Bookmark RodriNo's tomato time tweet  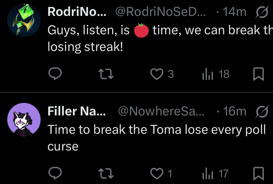pos(259,74)
